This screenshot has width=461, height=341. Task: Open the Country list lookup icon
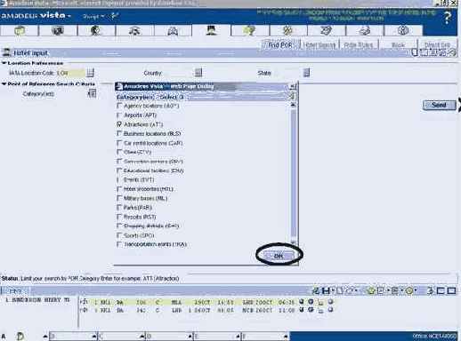198,72
